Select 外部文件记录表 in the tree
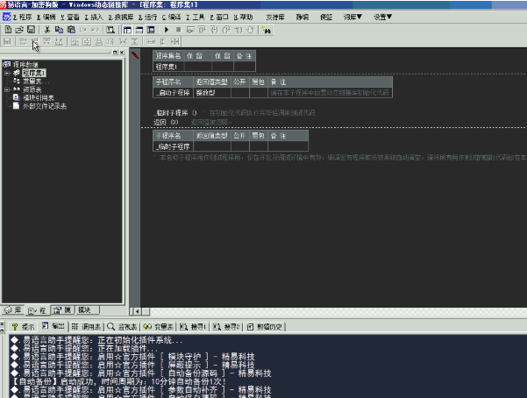 [x=44, y=106]
